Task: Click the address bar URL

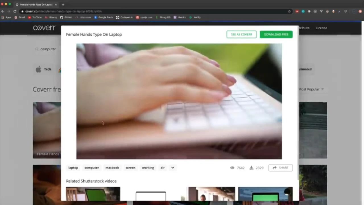Action: (63, 11)
